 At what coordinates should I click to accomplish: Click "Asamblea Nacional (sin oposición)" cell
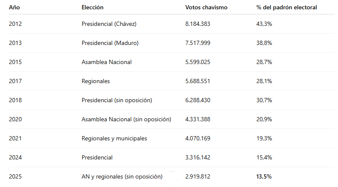[x=126, y=119]
